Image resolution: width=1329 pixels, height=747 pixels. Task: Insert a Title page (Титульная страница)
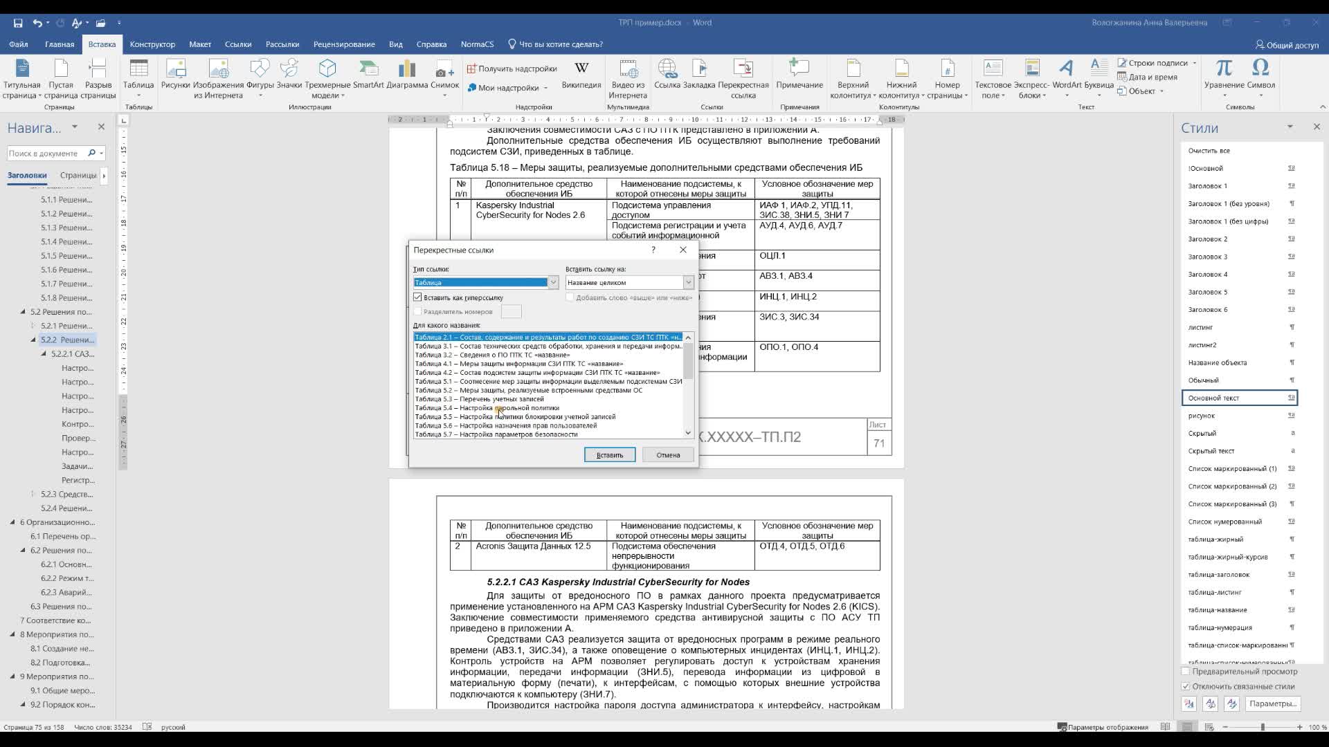[x=22, y=80]
